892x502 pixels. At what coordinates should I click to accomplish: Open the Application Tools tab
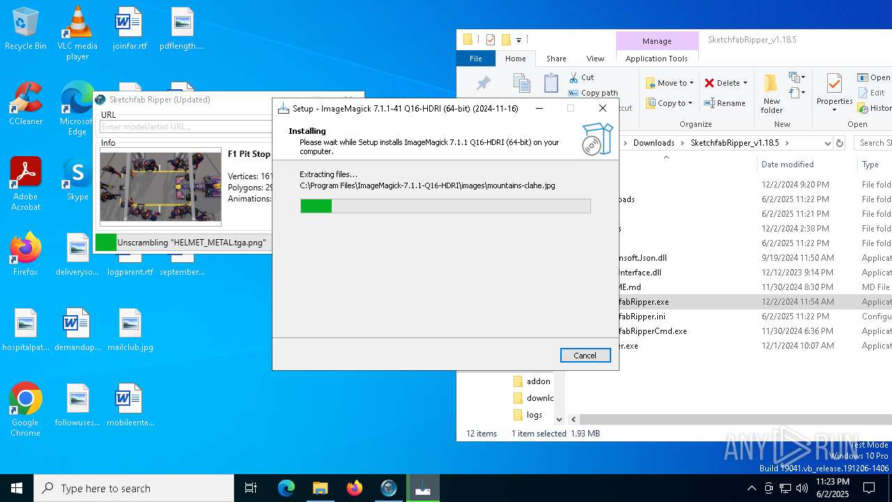656,59
